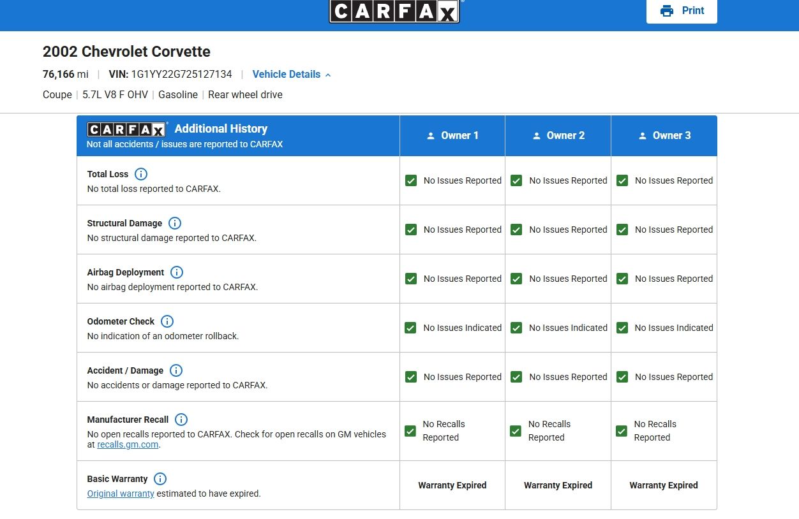Click Owner 1 Airbag No Issues Reported text
Viewport: 799px width, 519px height.
463,279
